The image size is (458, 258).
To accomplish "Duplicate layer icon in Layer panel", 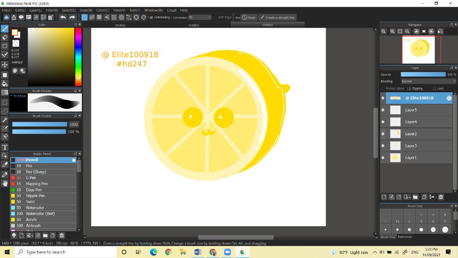I will pos(424,197).
